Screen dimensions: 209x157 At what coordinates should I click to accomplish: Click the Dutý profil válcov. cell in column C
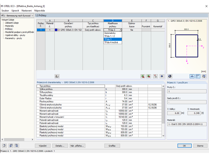(x=93, y=30)
